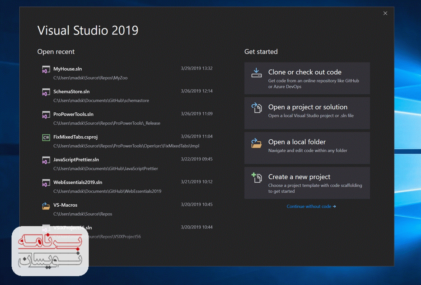Click the GitHub\JavaScriptPrettier path text

106,169
